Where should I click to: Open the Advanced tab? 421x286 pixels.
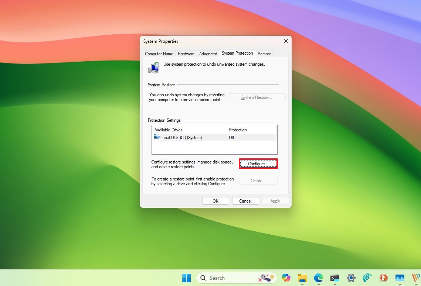click(x=208, y=54)
